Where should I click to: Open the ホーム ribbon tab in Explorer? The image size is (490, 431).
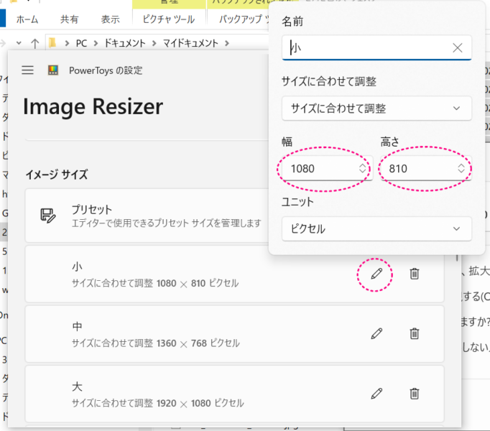pyautogui.click(x=27, y=19)
